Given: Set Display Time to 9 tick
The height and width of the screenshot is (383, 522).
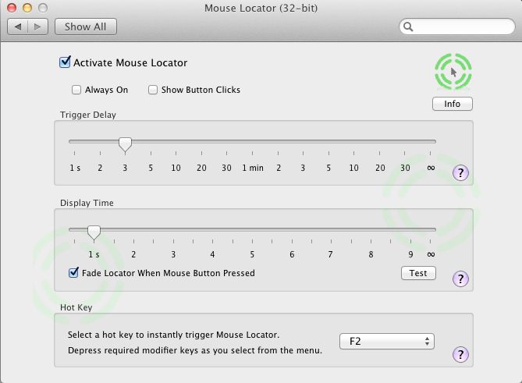Looking at the screenshot, I should click(410, 241).
